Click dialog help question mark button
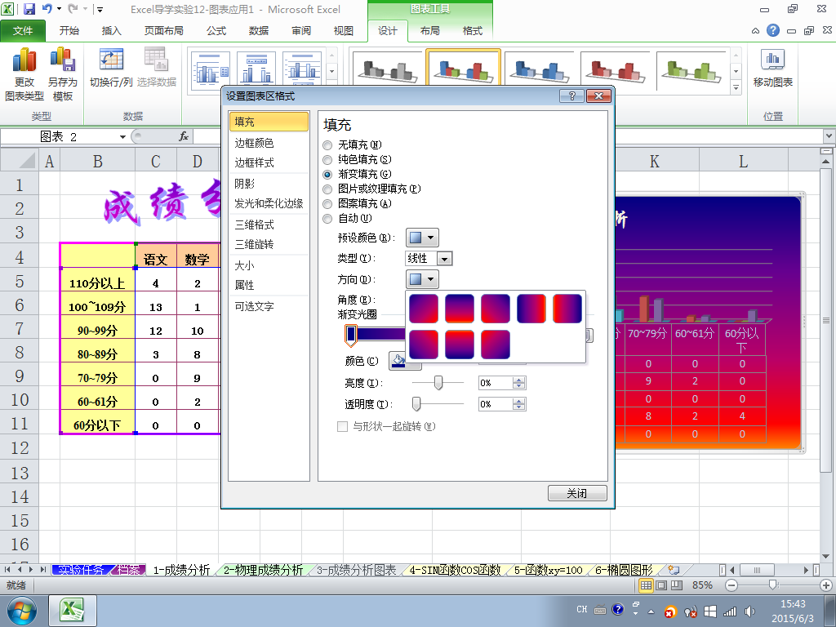Image resolution: width=836 pixels, height=627 pixels. (571, 96)
